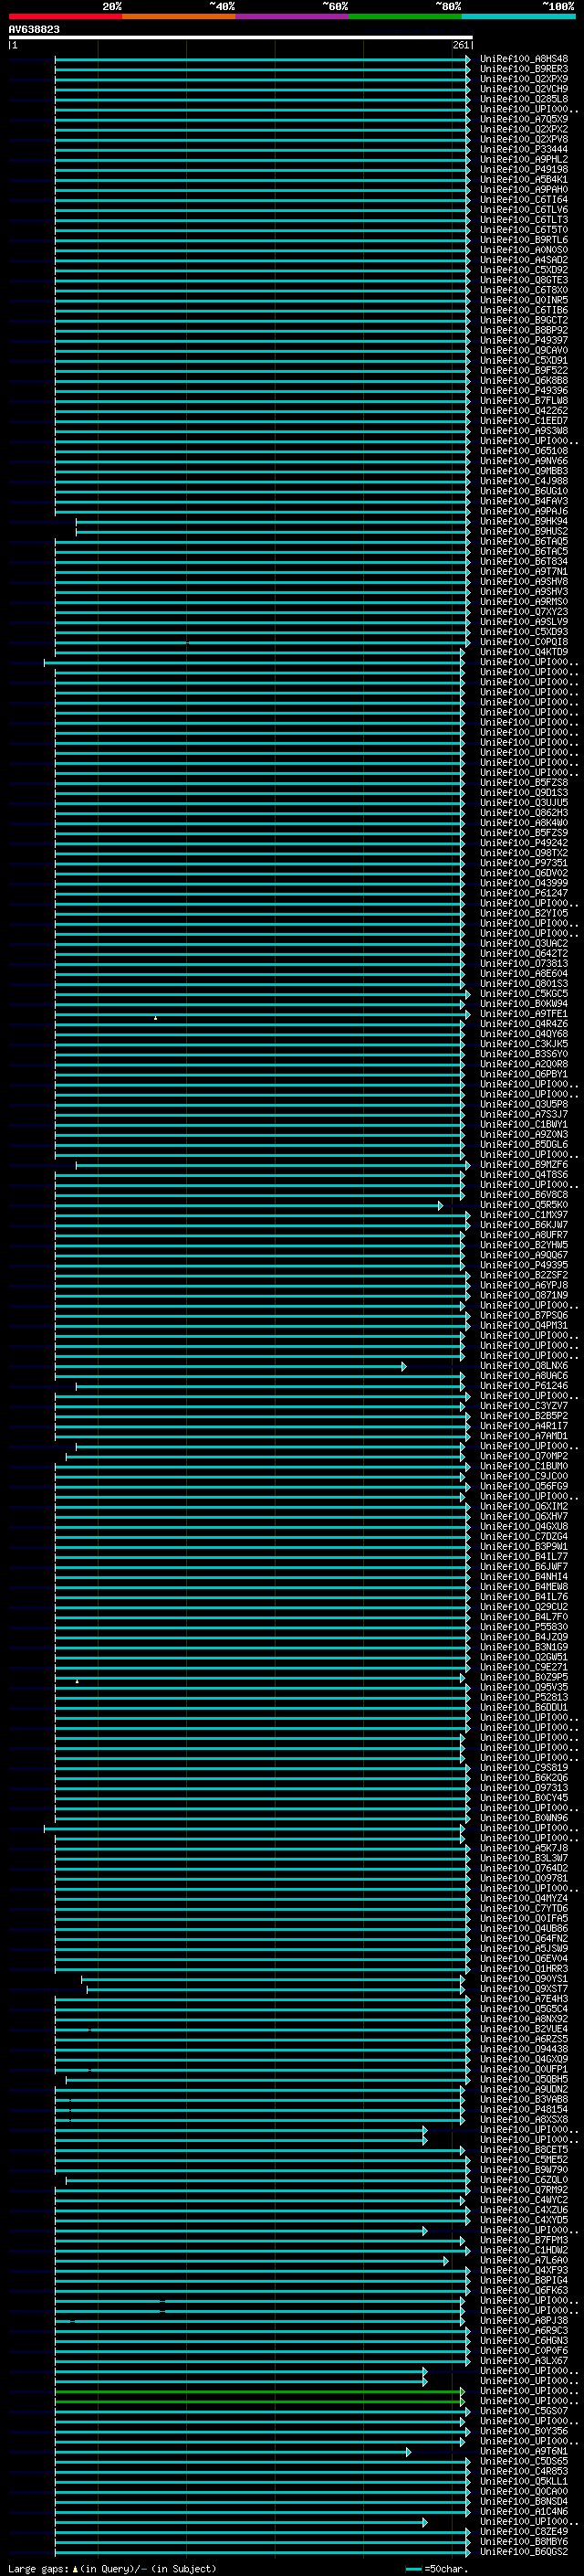Select the UniRef100_Q642T2 label

pos(524,953)
